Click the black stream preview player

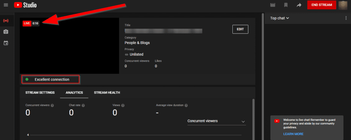[x=69, y=46]
